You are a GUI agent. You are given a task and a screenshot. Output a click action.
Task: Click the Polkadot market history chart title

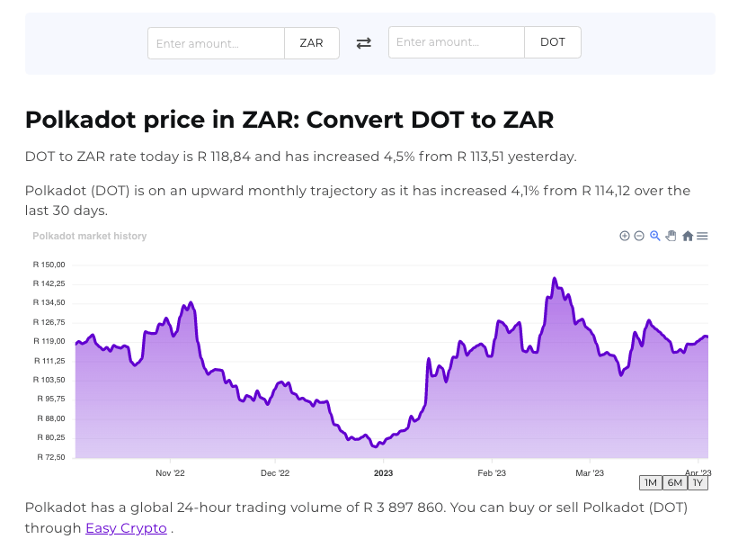click(88, 236)
